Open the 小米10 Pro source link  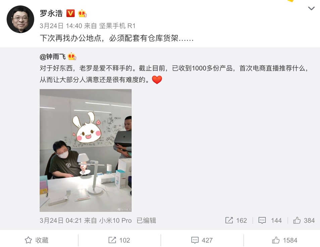pyautogui.click(x=115, y=221)
